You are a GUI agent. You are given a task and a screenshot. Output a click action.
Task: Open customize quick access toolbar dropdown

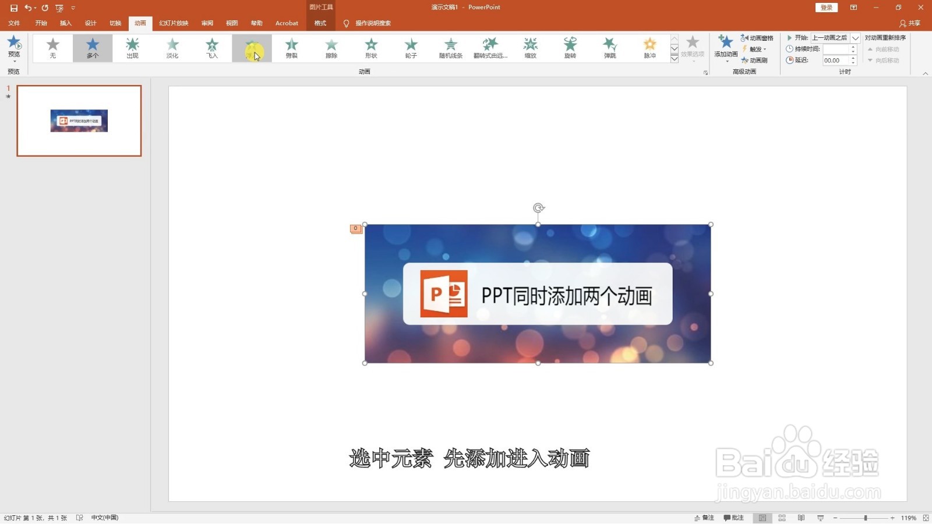[x=73, y=8]
